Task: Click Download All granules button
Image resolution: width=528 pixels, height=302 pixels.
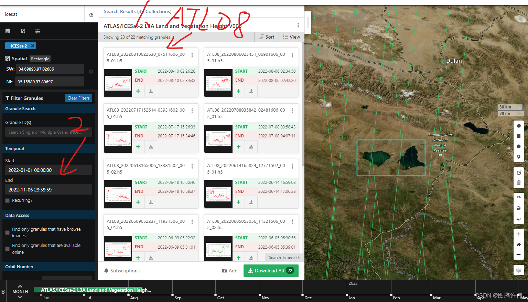Action: (271, 271)
